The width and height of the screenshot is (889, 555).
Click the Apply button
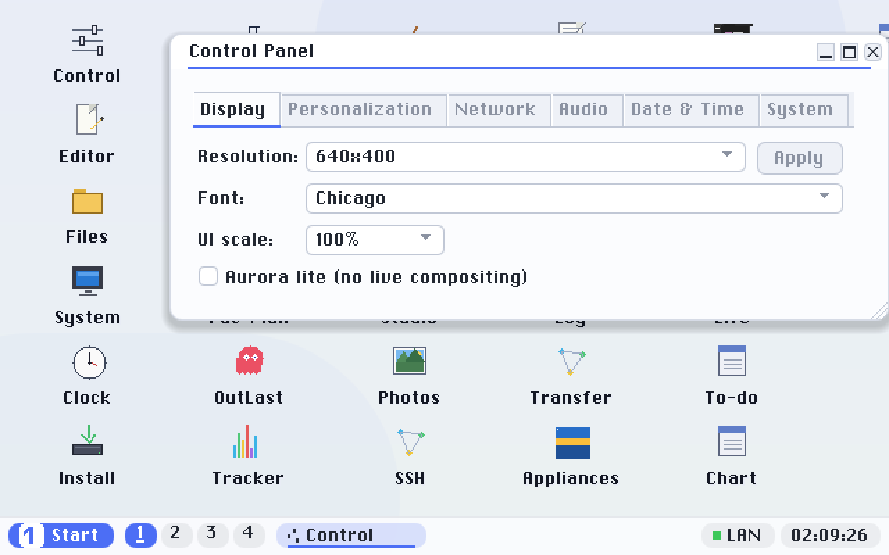(x=799, y=158)
